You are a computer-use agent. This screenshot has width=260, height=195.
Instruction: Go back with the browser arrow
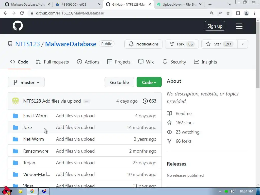6,13
